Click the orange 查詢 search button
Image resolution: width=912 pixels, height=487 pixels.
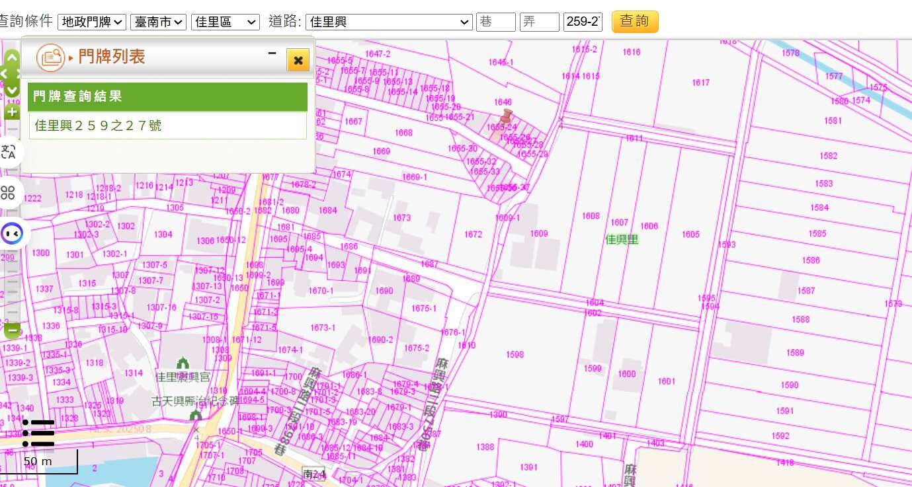tap(634, 21)
